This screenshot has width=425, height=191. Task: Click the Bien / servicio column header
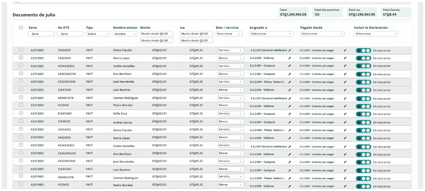227,28
